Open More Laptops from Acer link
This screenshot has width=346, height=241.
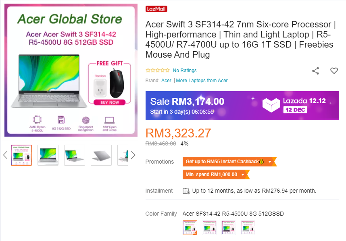pyautogui.click(x=202, y=81)
